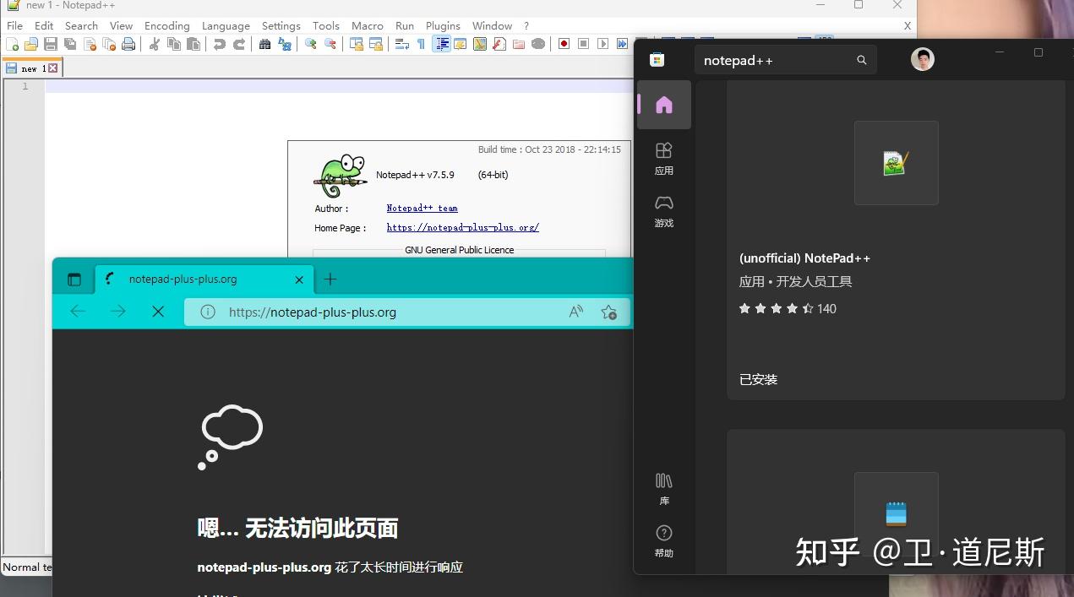Screen dimensions: 1074x597
Task: Click the Paste icon in Notepad++ toolbar
Action: [194, 44]
